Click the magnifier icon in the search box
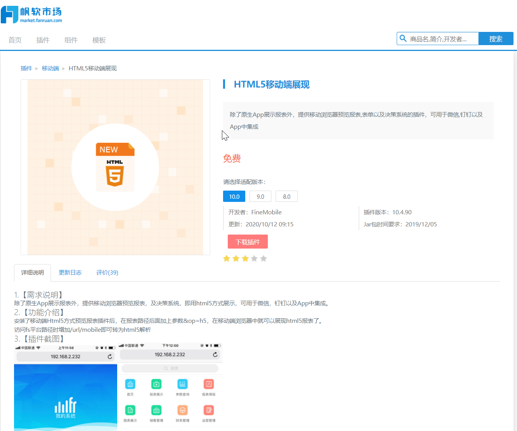The image size is (517, 431). tap(403, 39)
